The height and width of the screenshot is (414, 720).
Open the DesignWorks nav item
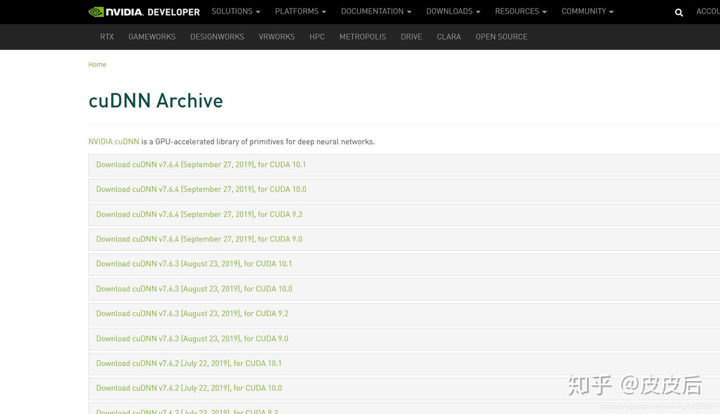coord(217,37)
